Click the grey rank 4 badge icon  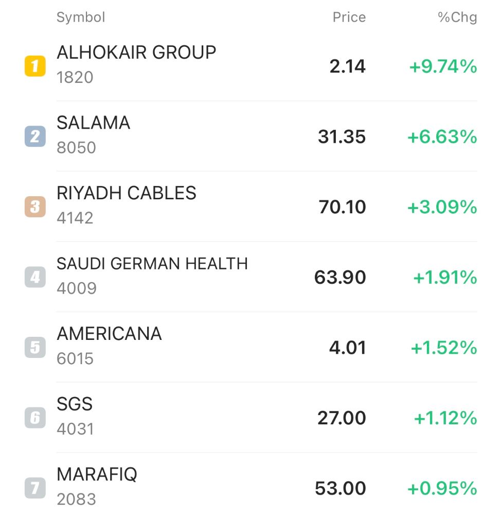click(x=35, y=278)
